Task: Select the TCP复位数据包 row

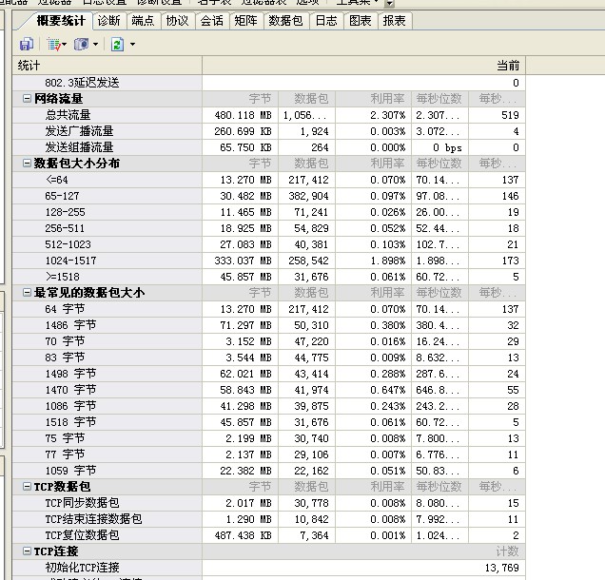Action: pos(268,535)
